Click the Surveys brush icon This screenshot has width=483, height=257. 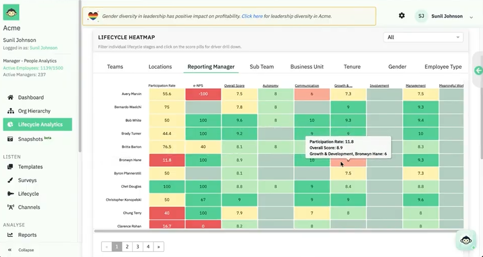tap(10, 180)
